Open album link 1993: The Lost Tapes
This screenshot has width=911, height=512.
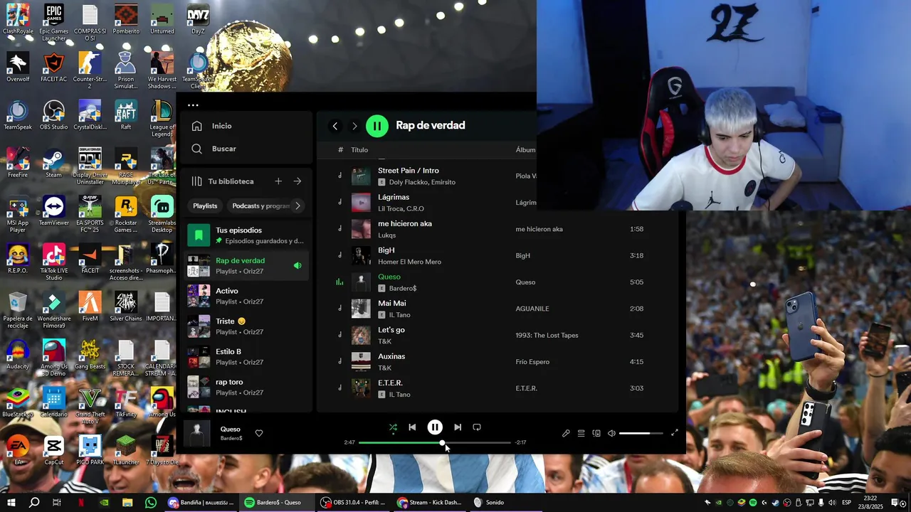pyautogui.click(x=547, y=335)
